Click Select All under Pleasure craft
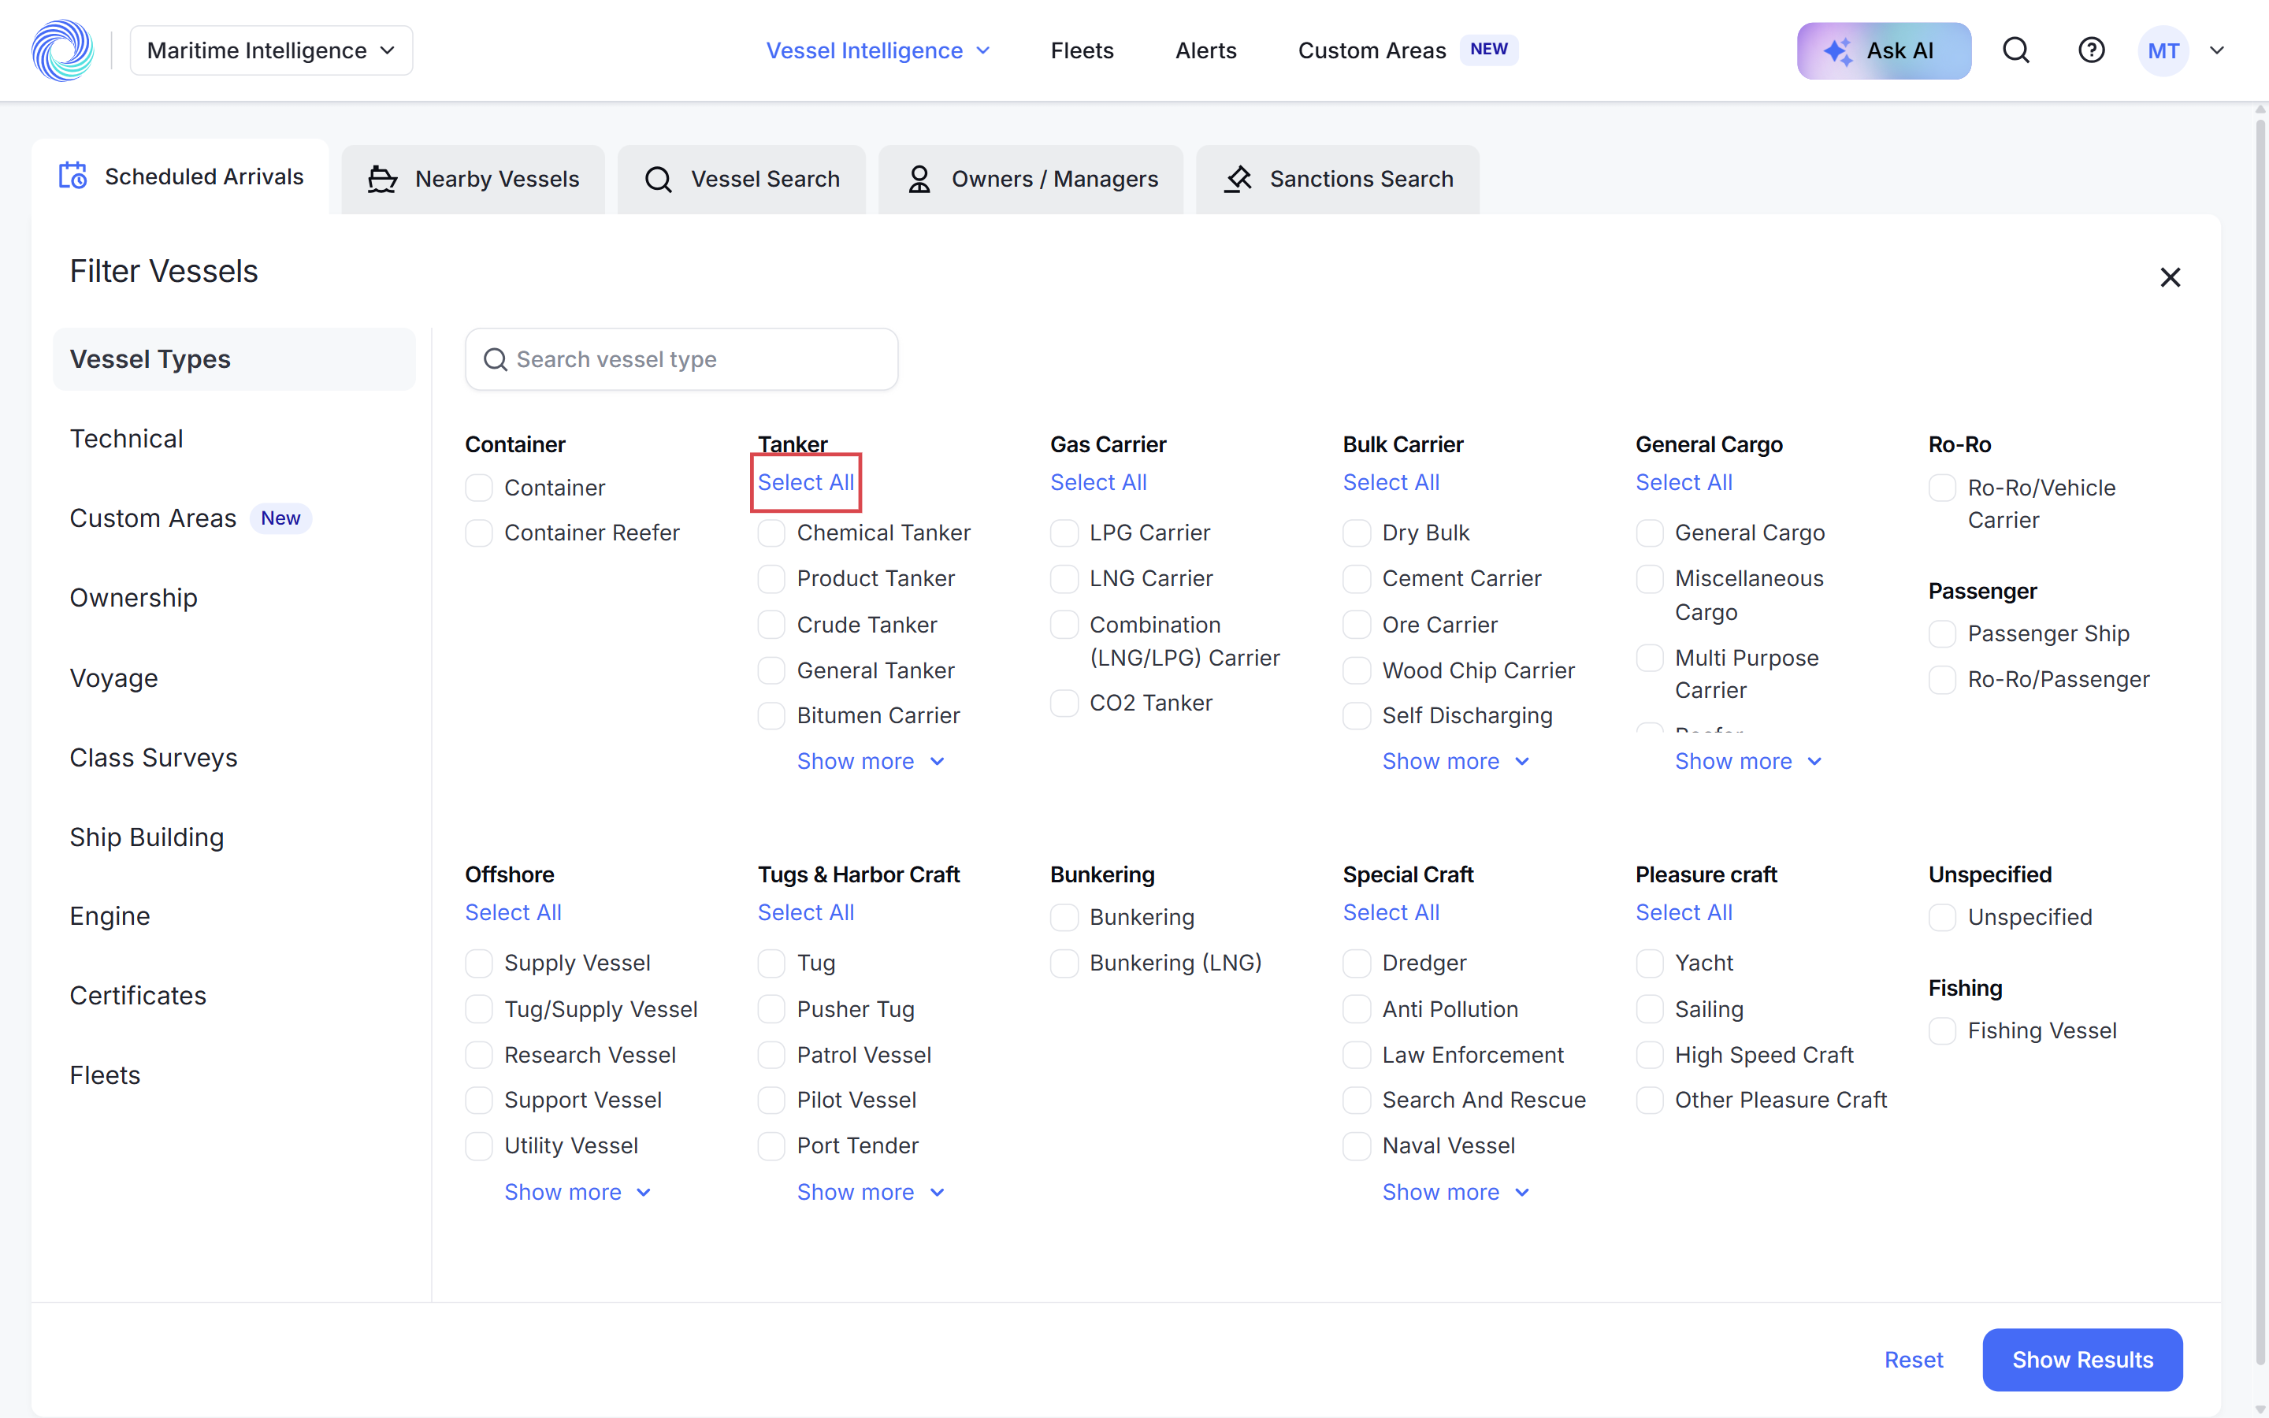This screenshot has width=2269, height=1418. coord(1684,914)
